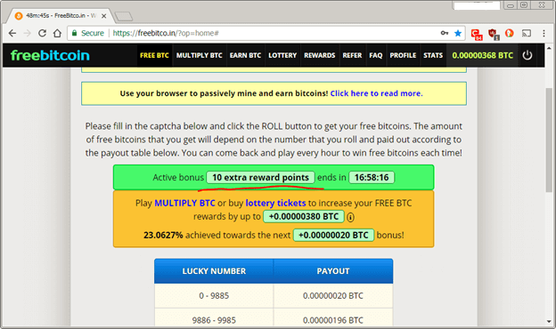The height and width of the screenshot is (329, 556).
Task: Click the 0.00000368 BTC balance
Action: pos(482,55)
